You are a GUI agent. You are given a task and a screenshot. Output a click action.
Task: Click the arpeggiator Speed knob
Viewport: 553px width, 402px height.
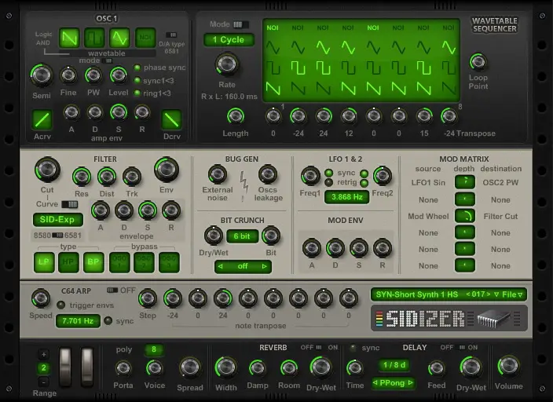[x=41, y=298]
